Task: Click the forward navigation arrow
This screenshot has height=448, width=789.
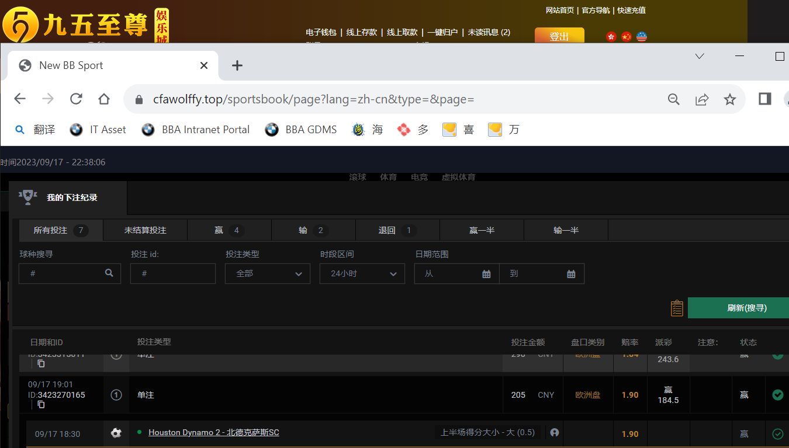Action: pyautogui.click(x=48, y=99)
